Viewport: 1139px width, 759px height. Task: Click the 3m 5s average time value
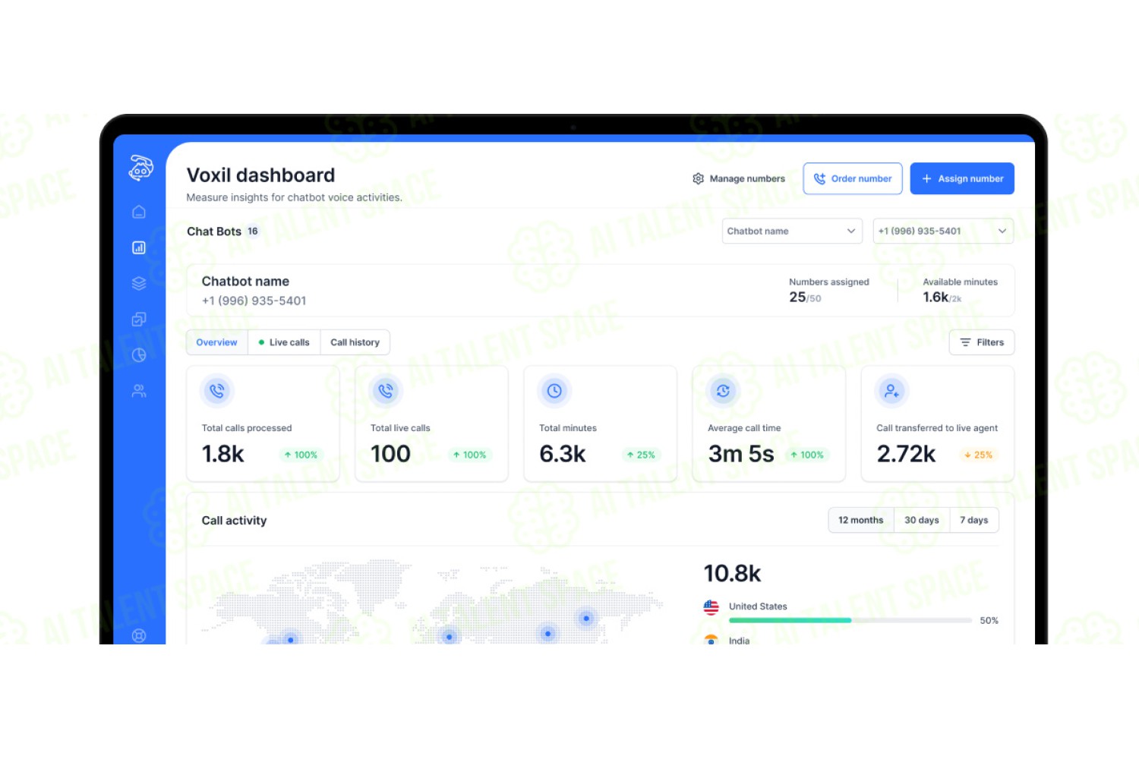741,454
